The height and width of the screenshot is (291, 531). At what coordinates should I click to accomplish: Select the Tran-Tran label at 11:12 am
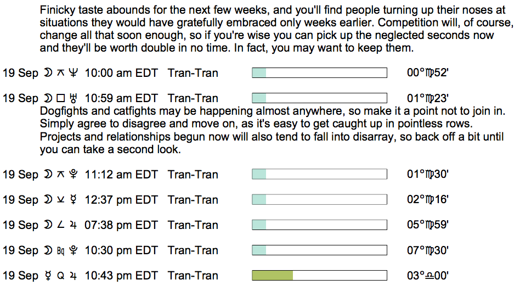click(x=193, y=175)
